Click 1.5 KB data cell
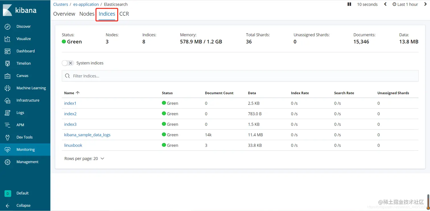Viewport: 430px width, 211px height. (254, 124)
